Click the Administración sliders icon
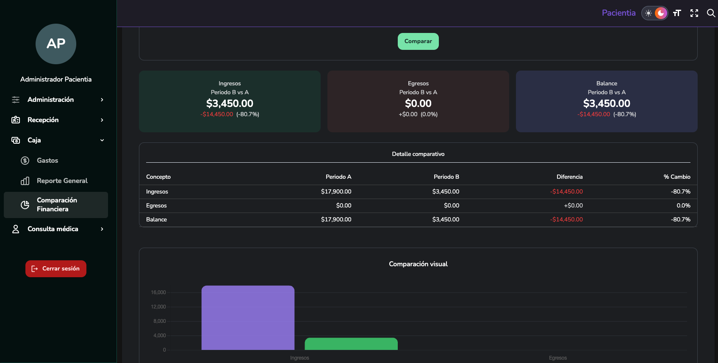718x363 pixels. coord(16,100)
